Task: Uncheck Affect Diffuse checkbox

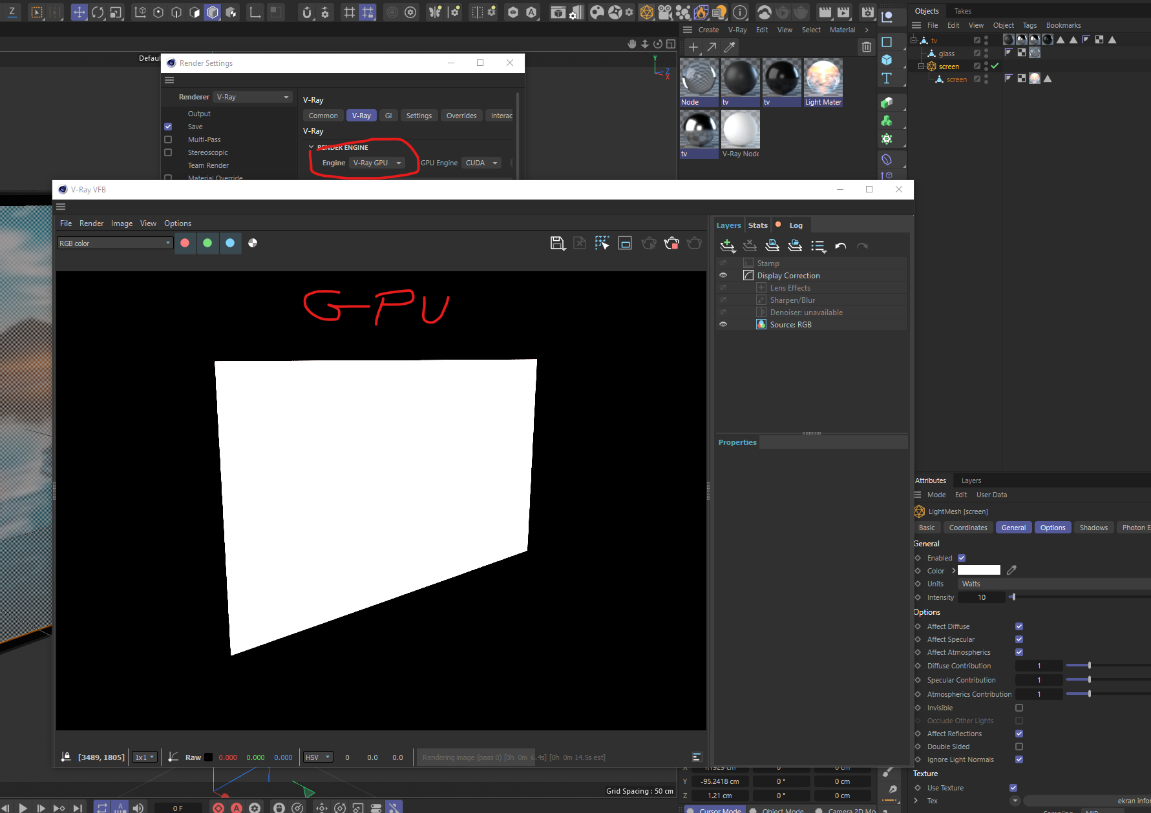Action: click(x=1019, y=626)
